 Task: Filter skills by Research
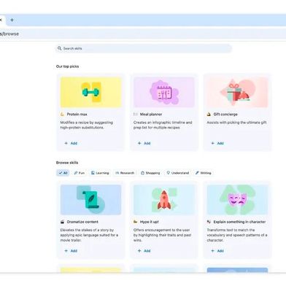coord(125,173)
